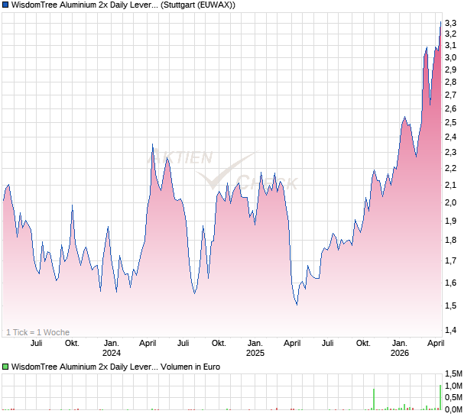This screenshot has width=474, height=417.
Task: Click the 3,3 price axis label
Action: [450, 22]
